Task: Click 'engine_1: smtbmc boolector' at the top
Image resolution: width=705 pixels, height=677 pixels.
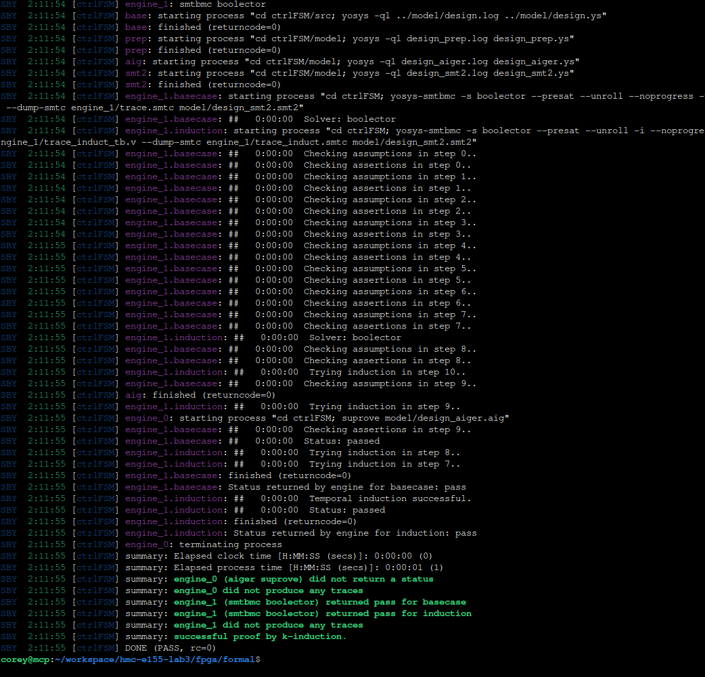Action: [195, 4]
